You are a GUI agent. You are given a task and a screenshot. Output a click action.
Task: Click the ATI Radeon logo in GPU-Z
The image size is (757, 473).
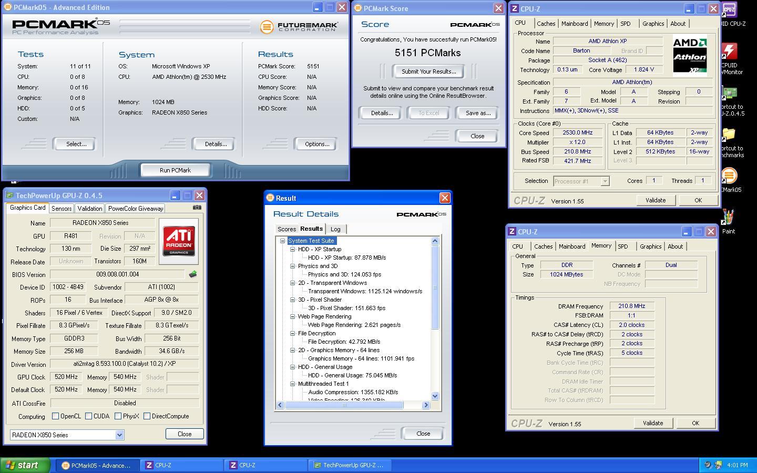pyautogui.click(x=179, y=241)
